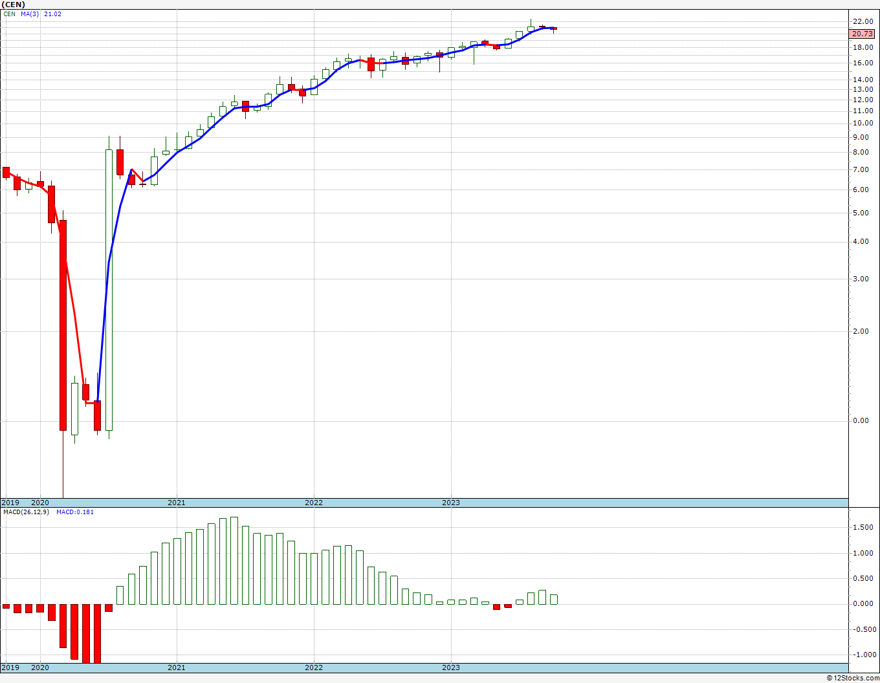The image size is (880, 683).
Task: Click the highlighted current price 20.73
Action: pyautogui.click(x=863, y=34)
